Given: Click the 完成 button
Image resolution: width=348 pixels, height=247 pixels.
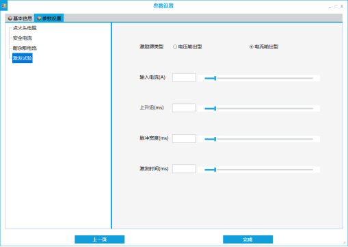Looking at the screenshot, I should [247, 239].
